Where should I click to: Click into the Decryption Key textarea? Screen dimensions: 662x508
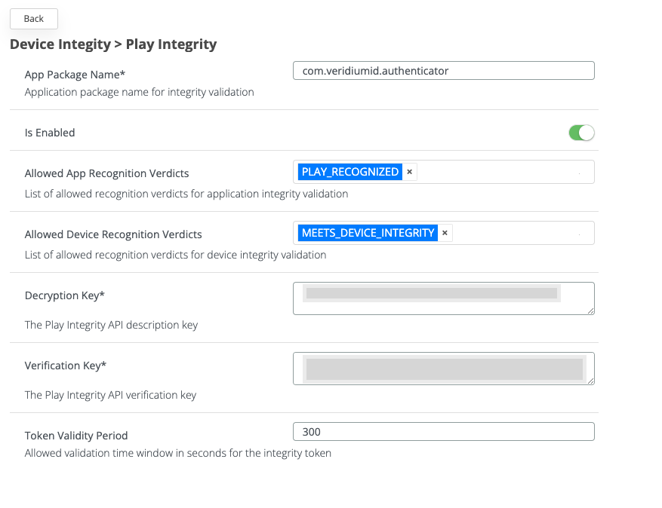tap(443, 298)
